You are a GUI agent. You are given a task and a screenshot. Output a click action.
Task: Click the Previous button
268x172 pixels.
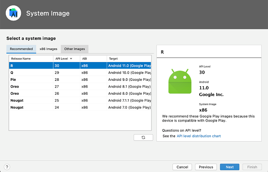(206, 167)
